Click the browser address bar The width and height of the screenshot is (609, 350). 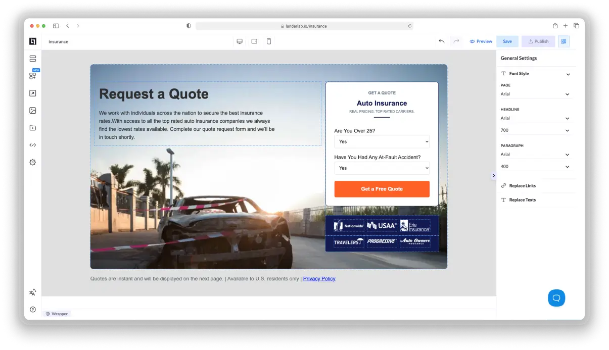click(x=304, y=26)
